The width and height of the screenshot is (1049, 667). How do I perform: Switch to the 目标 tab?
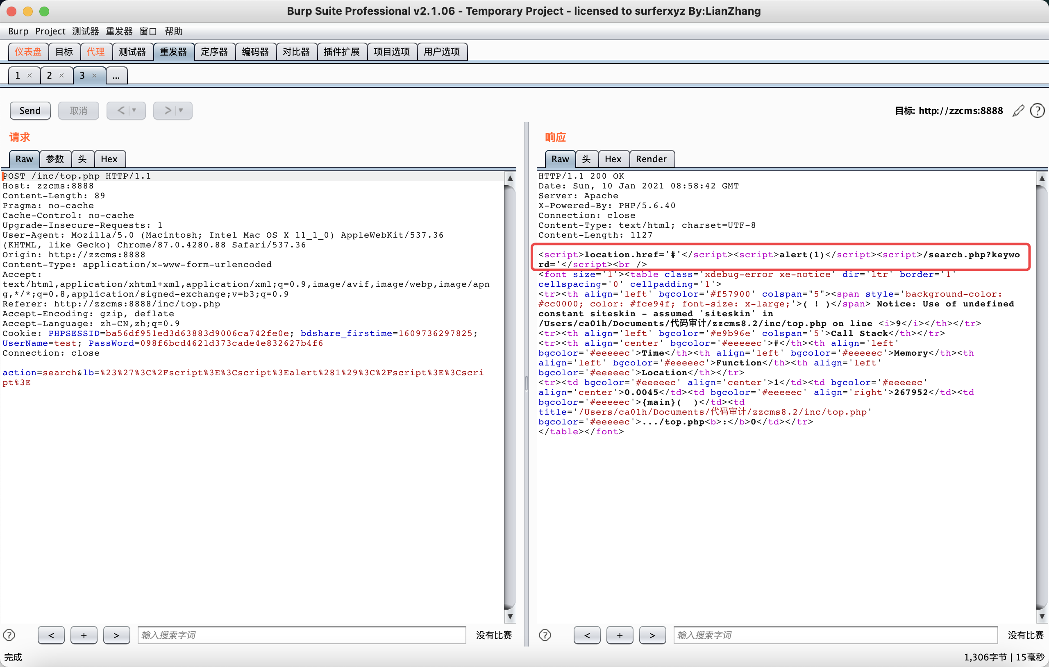point(64,52)
